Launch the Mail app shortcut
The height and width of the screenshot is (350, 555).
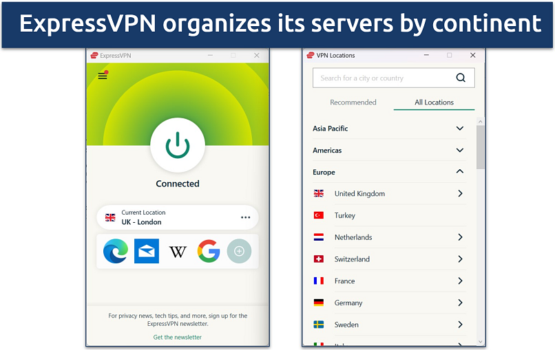(x=146, y=252)
